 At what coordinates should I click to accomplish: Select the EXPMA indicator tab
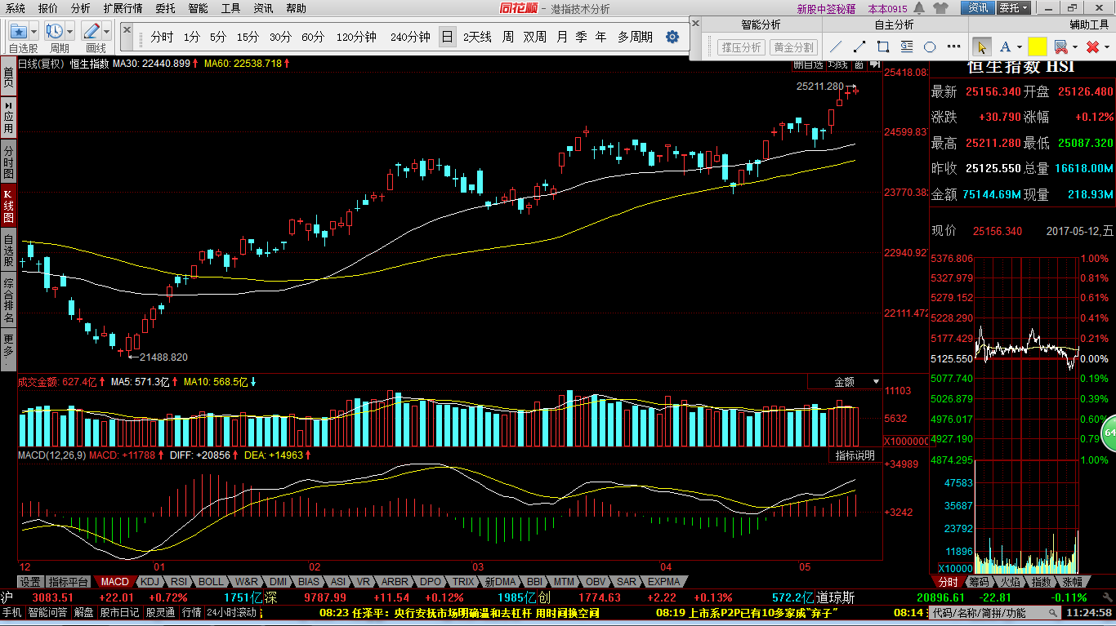pos(663,582)
